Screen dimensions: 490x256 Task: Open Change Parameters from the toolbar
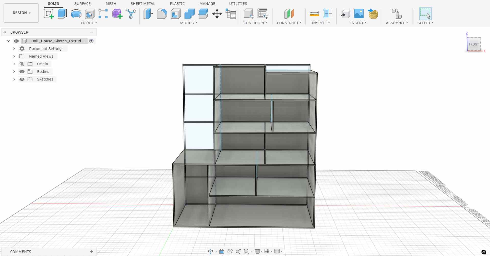click(x=231, y=14)
